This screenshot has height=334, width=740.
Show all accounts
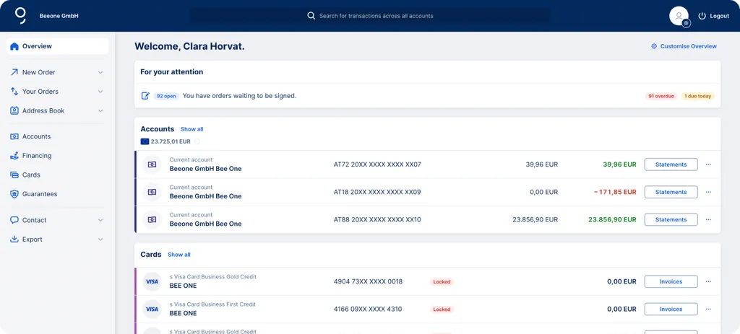point(192,129)
